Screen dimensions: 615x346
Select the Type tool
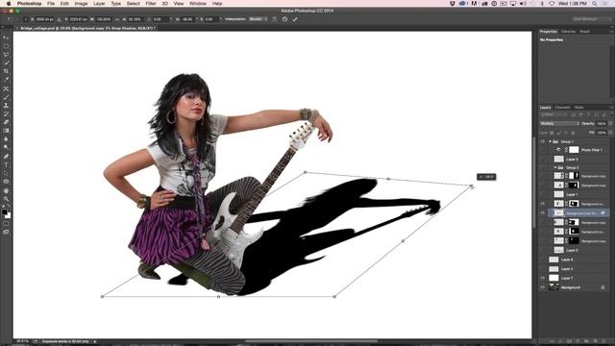pyautogui.click(x=6, y=164)
